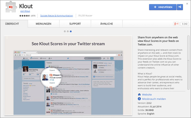Click the Klout title heading
Screen dimensions: 191x118
(x=26, y=6)
